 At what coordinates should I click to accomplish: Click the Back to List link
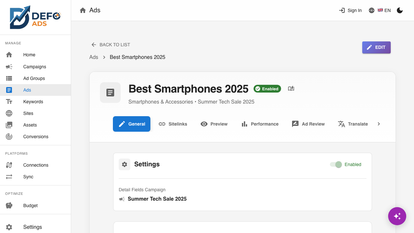[111, 45]
